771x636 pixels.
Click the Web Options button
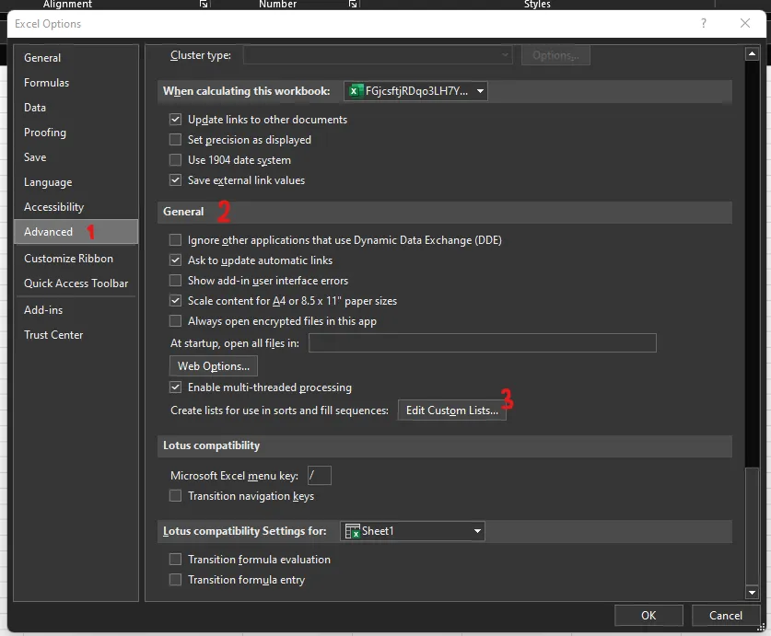click(214, 366)
